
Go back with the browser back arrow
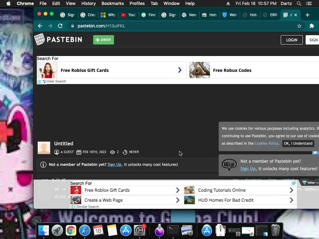40,26
